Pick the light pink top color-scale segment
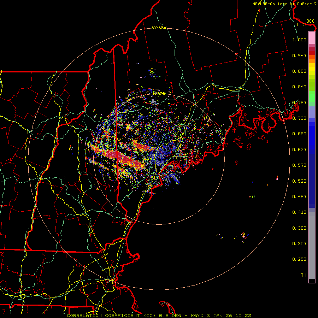The image size is (318, 318). tap(312, 37)
